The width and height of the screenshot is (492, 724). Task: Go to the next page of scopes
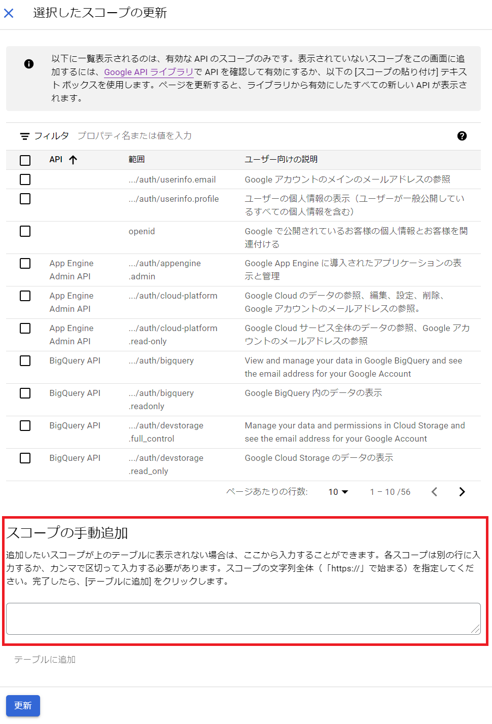pyautogui.click(x=462, y=492)
